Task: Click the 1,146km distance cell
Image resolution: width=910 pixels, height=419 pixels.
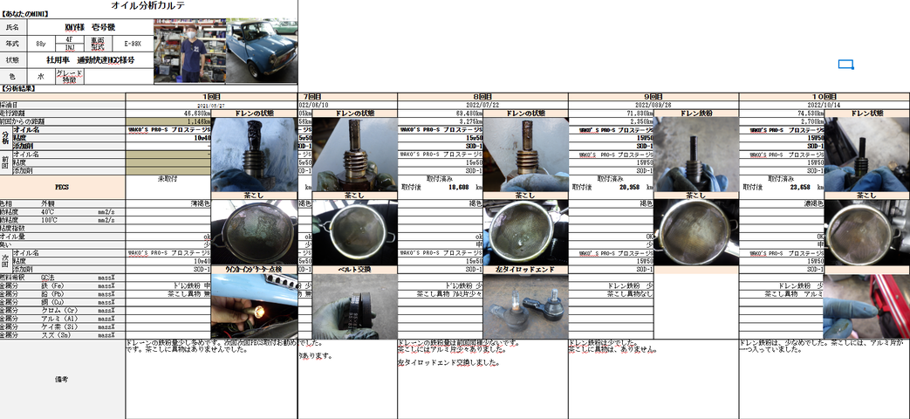Action: (x=168, y=122)
